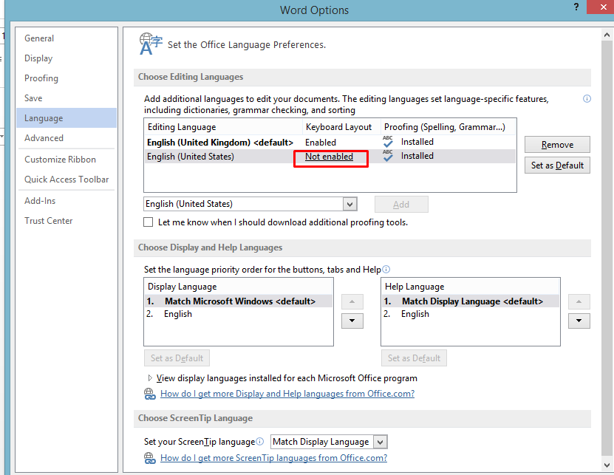Click the Add language button
Screen dimensions: 614x475
pyautogui.click(x=401, y=205)
